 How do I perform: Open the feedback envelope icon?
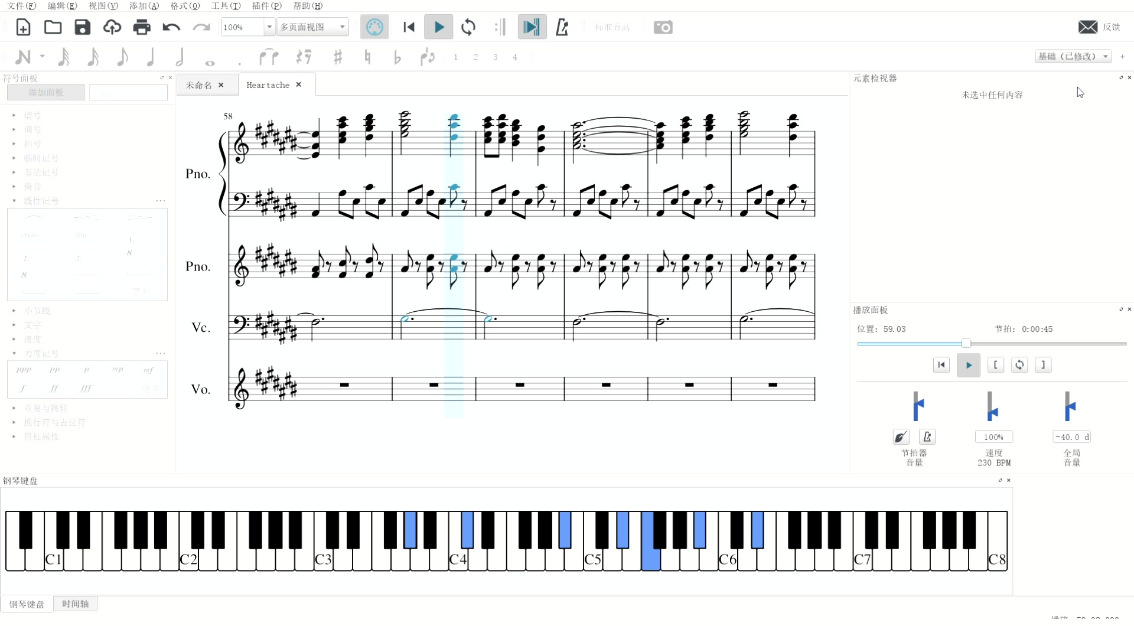pos(1088,27)
